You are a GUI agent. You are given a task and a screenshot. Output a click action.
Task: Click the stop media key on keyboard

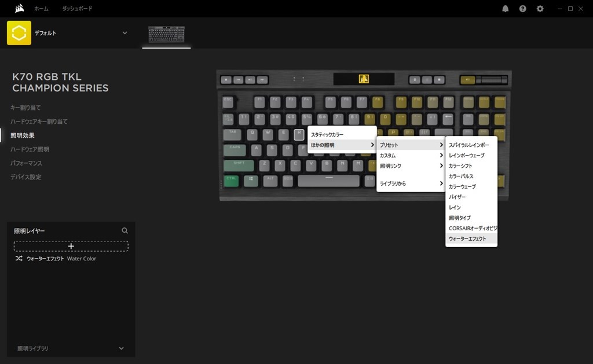tap(226, 80)
